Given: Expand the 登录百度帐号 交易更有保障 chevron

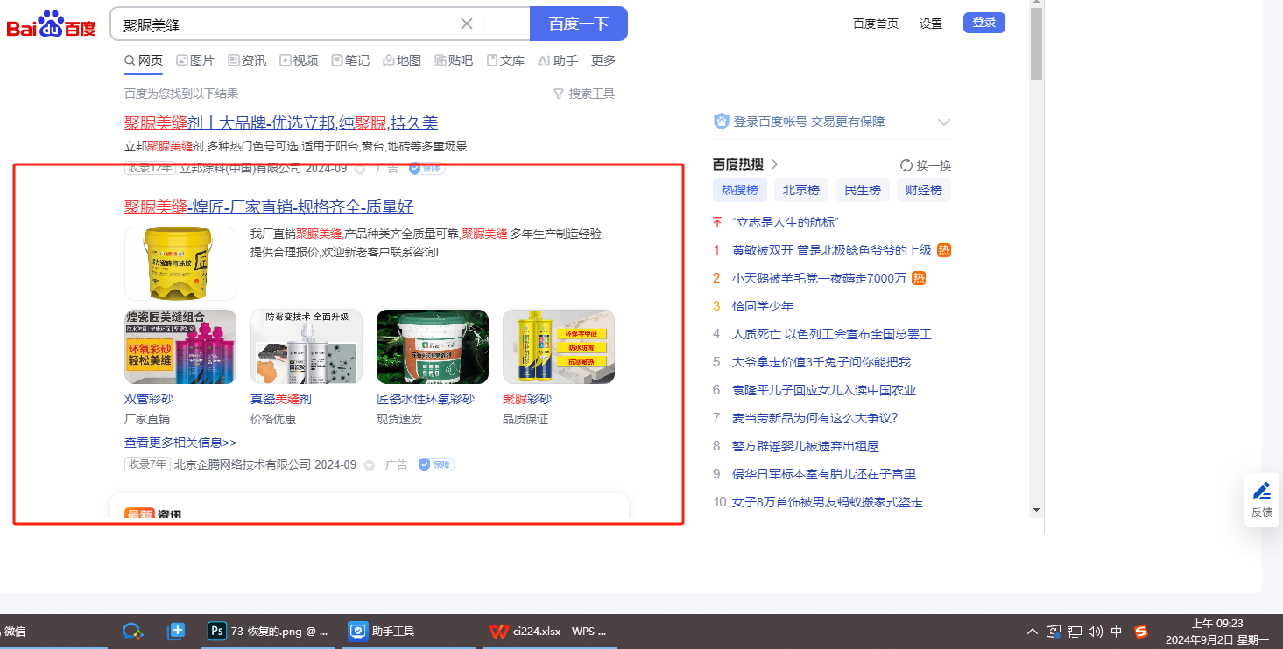Looking at the screenshot, I should (x=943, y=122).
